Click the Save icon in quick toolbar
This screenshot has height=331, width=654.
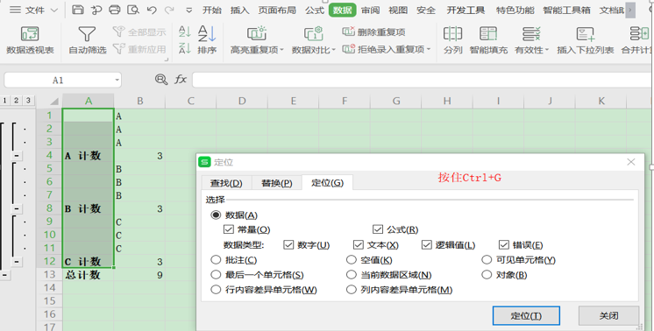pos(77,10)
